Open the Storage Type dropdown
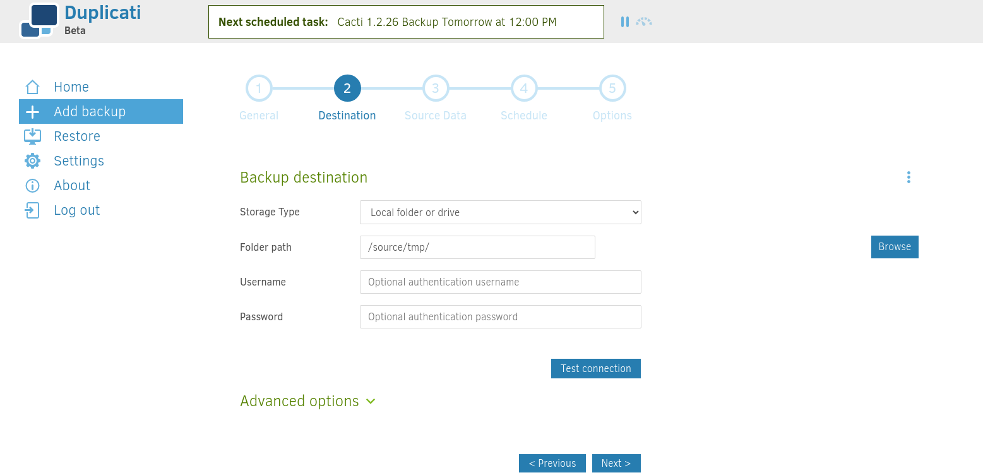 pos(500,212)
